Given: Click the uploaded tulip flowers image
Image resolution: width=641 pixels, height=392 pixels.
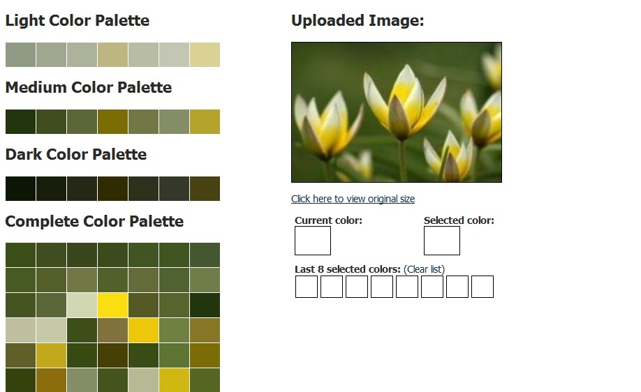Looking at the screenshot, I should (x=397, y=112).
